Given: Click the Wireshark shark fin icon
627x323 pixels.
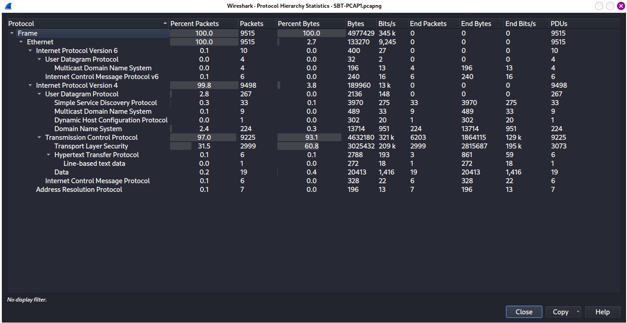Looking at the screenshot, I should coord(8,6).
